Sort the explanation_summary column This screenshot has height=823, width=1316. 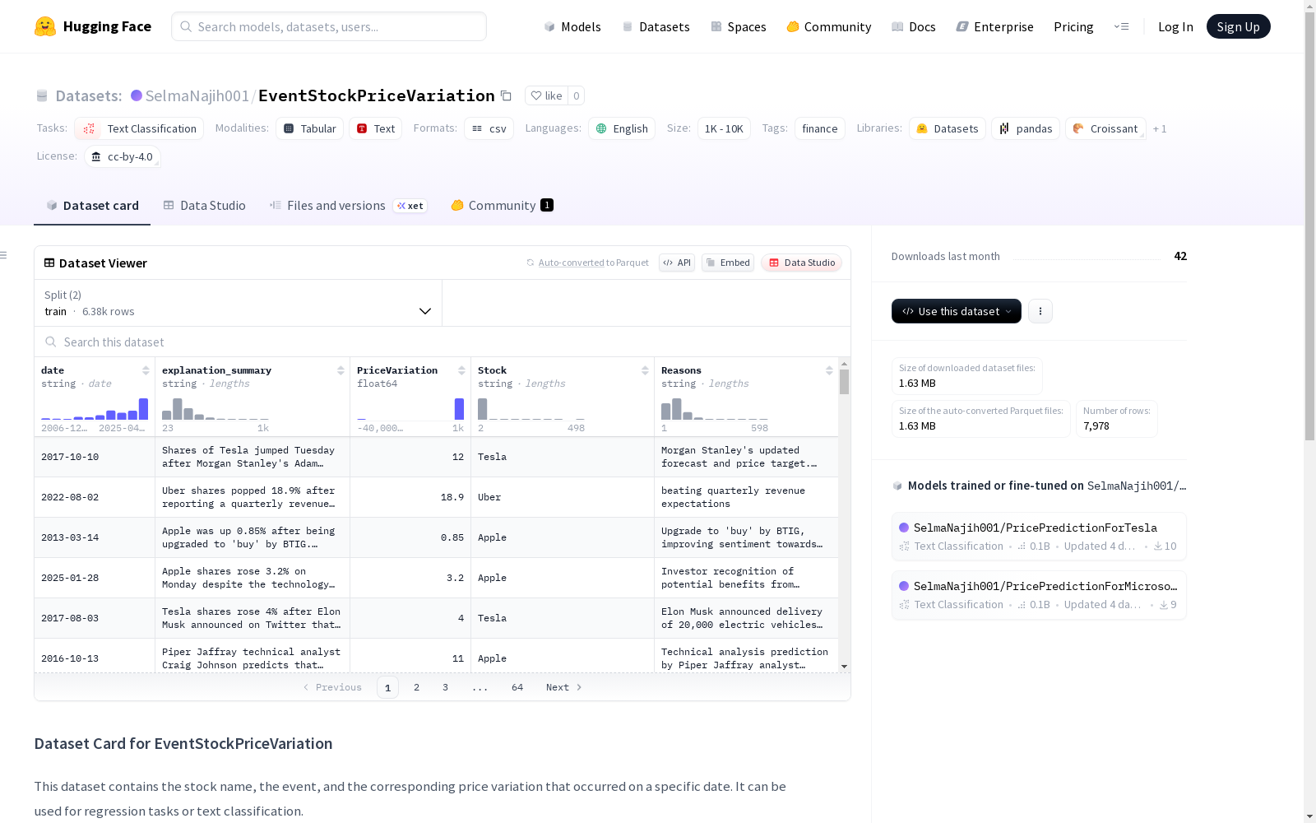[x=341, y=370]
